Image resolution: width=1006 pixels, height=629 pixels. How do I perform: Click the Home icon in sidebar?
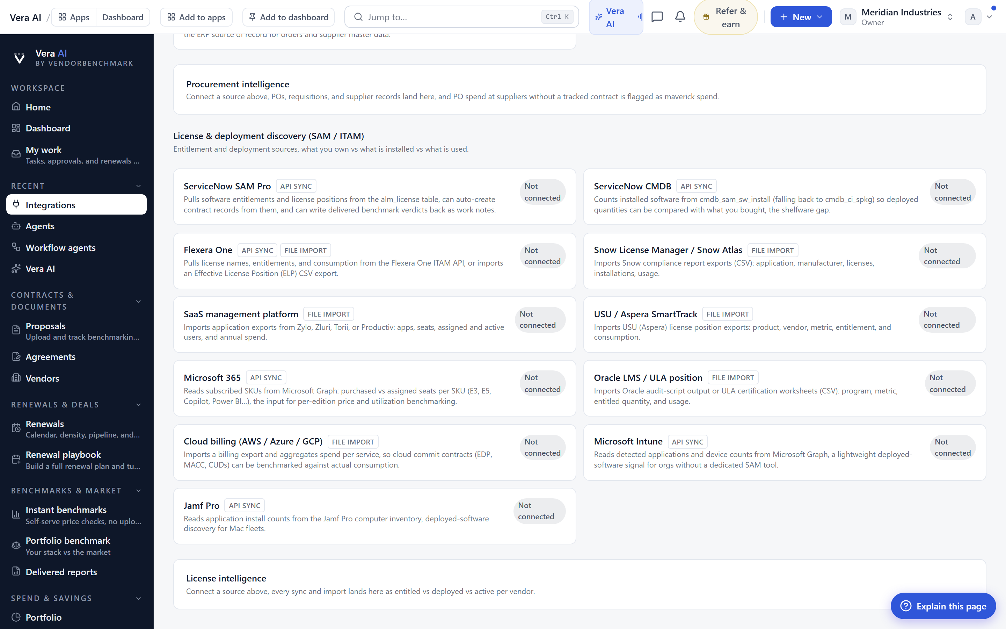click(x=16, y=107)
